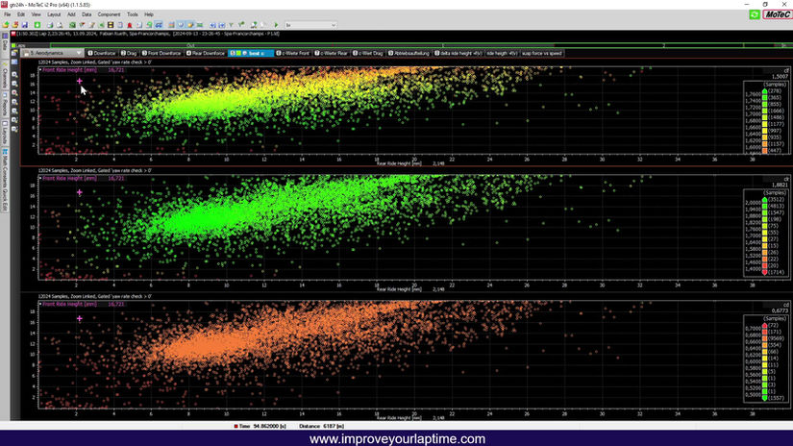This screenshot has height=446, width=793.
Task: Open the Channels side panel tab
Action: 5,76
